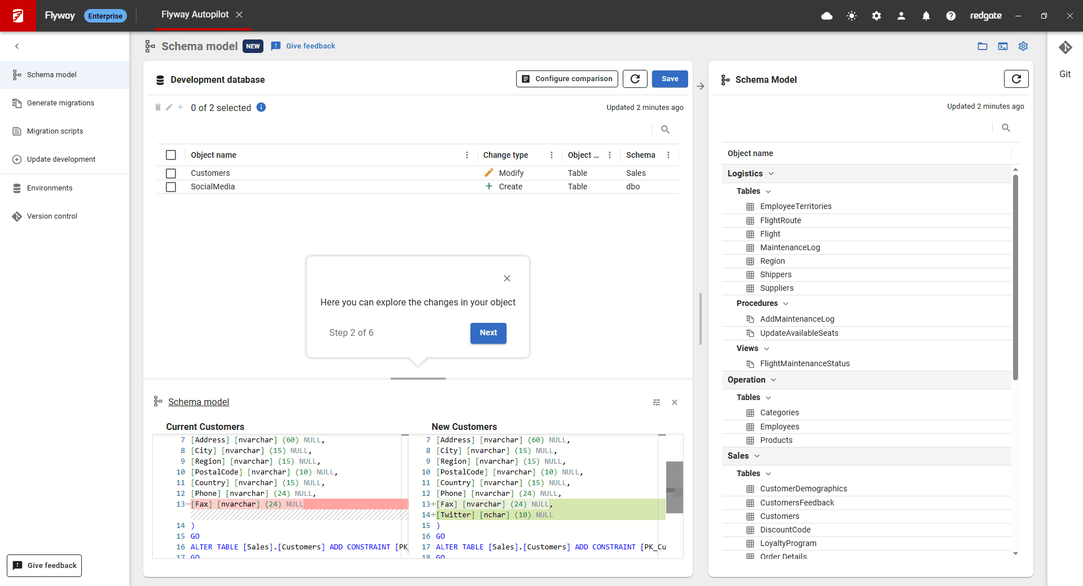The image size is (1083, 586).
Task: Dismiss the tutorial popup
Action: point(507,278)
